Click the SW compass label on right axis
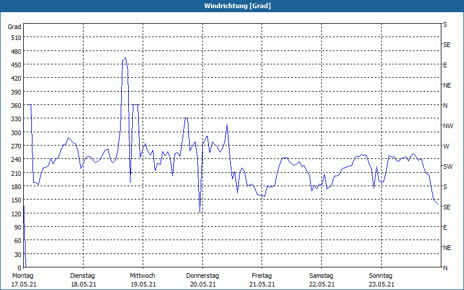464x290 pixels. pyautogui.click(x=448, y=166)
